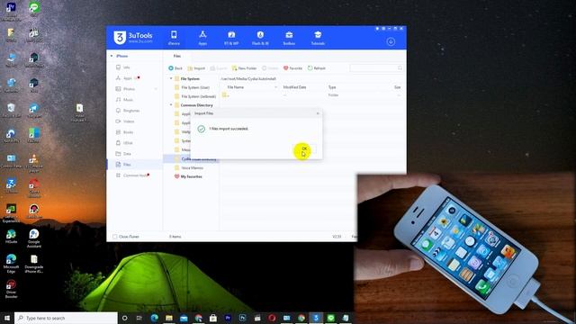
Task: Expand the Photos sidebar arrow
Action: [156, 89]
